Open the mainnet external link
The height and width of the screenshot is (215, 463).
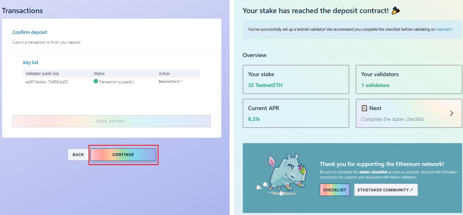point(444,29)
